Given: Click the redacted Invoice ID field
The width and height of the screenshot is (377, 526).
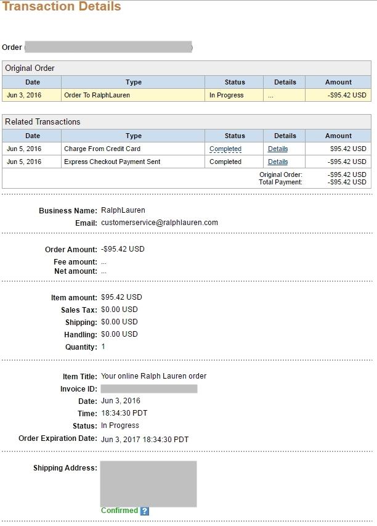Looking at the screenshot, I should pos(148,388).
